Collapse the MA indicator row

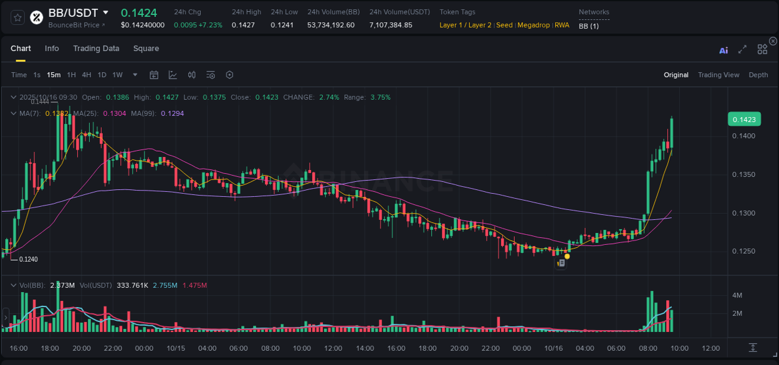tap(13, 113)
